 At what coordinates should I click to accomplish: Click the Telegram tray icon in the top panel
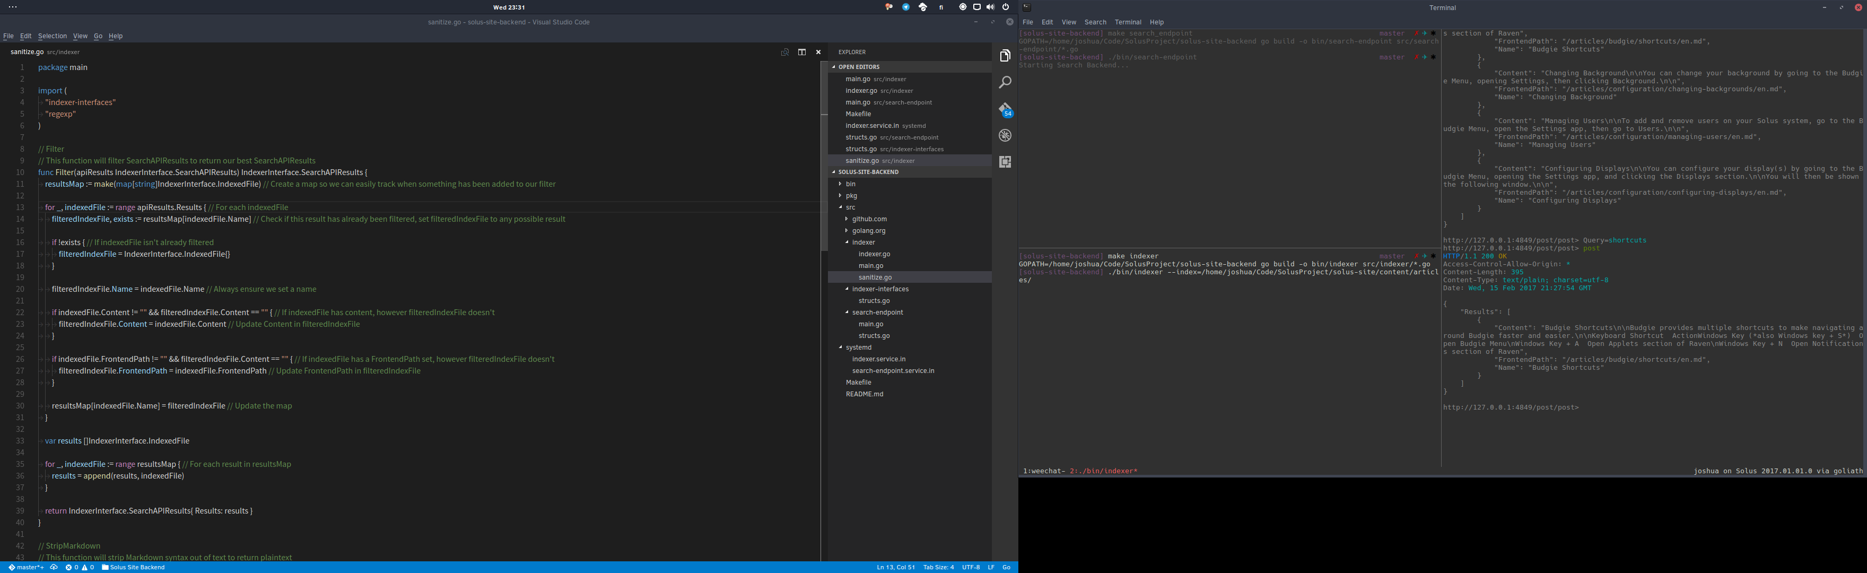pos(905,7)
